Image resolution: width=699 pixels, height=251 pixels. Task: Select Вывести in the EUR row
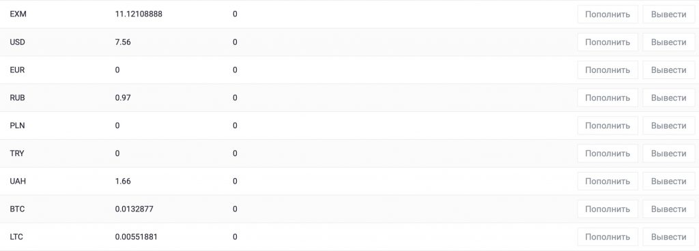point(669,70)
